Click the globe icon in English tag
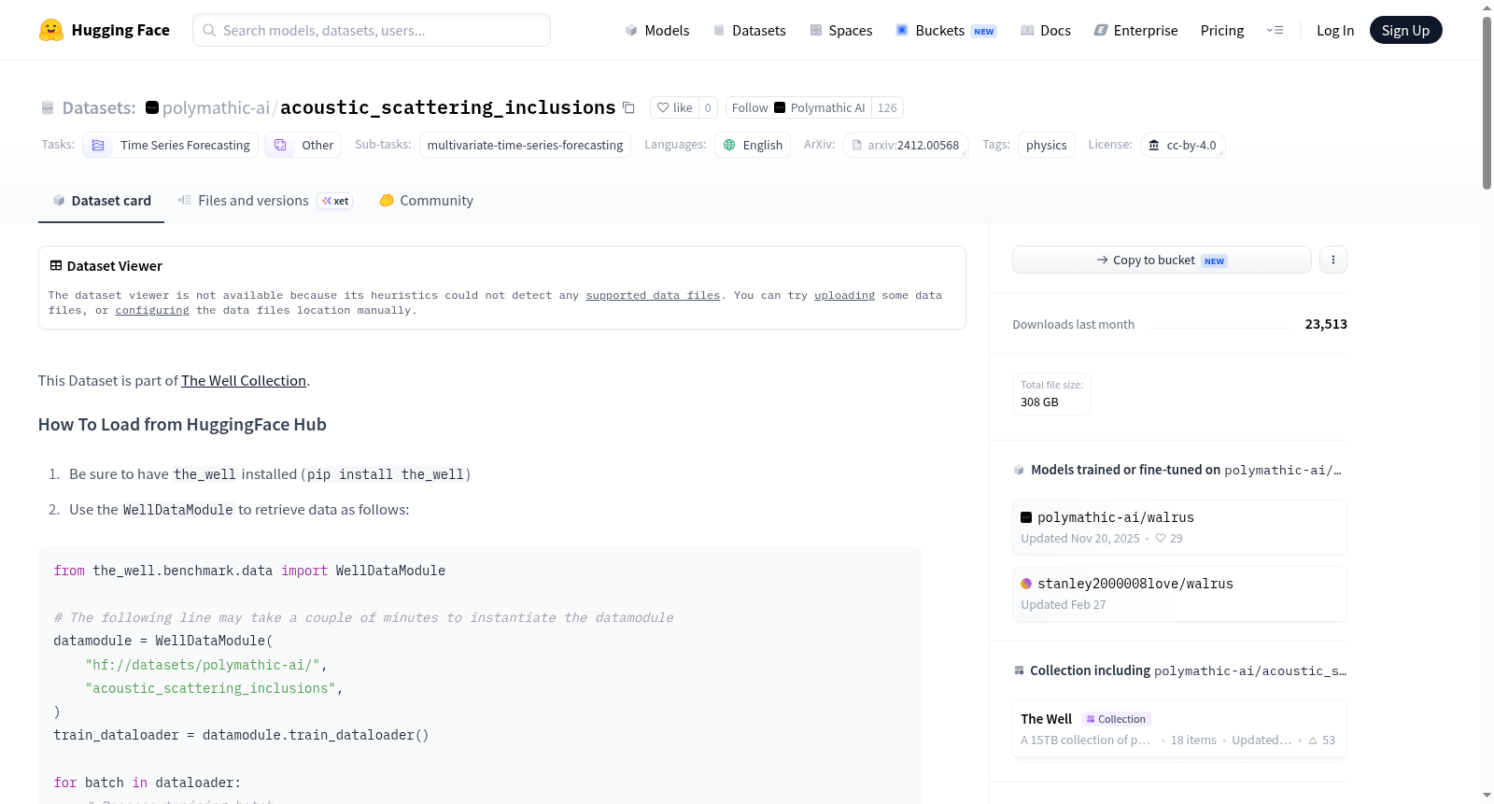Screen dimensions: 1494x804 [x=729, y=145]
